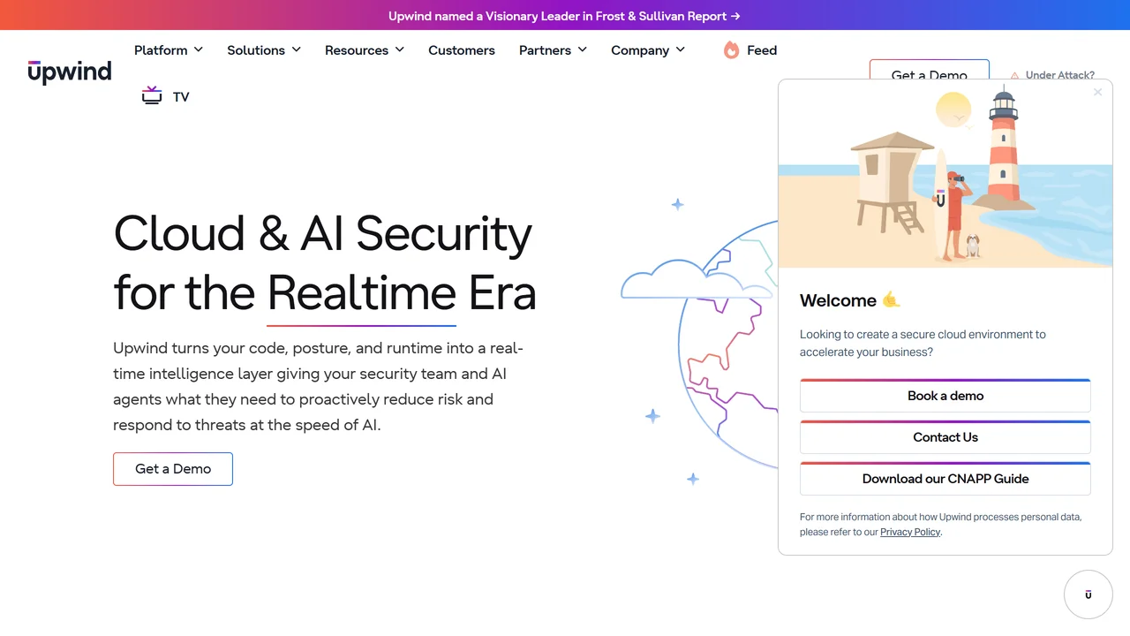Click the lighthouse beach illustration

[x=945, y=174]
